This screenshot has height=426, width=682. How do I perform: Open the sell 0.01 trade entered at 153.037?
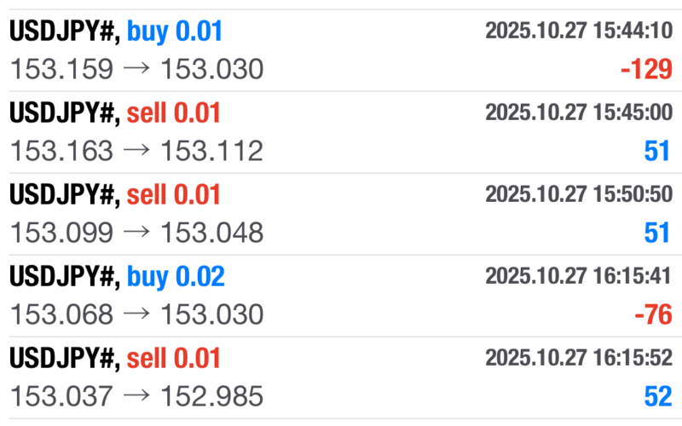click(115, 359)
